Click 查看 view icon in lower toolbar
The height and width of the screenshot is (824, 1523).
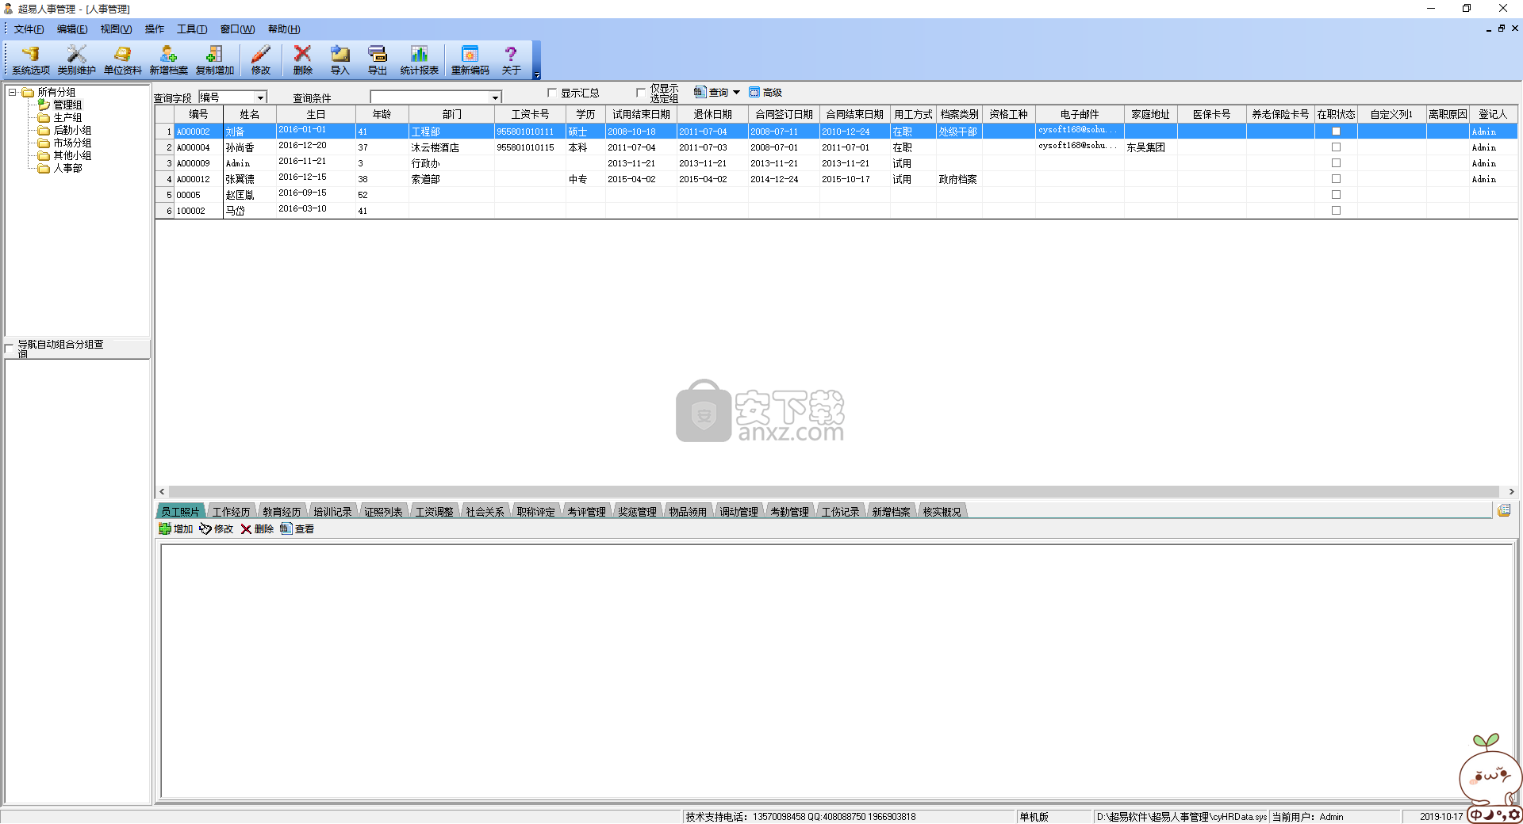pyautogui.click(x=297, y=529)
